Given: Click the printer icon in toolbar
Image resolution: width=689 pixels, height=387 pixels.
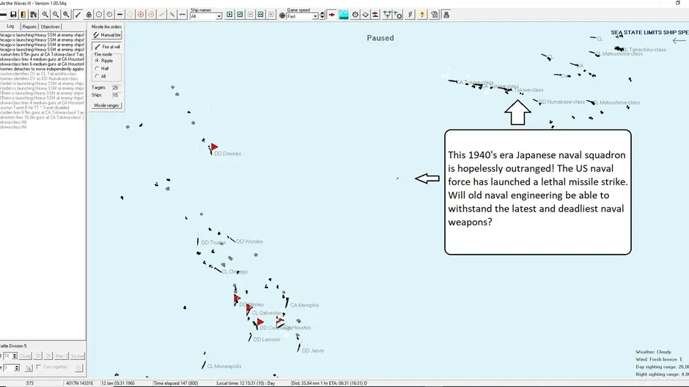Looking at the screenshot, I should coord(446,15).
